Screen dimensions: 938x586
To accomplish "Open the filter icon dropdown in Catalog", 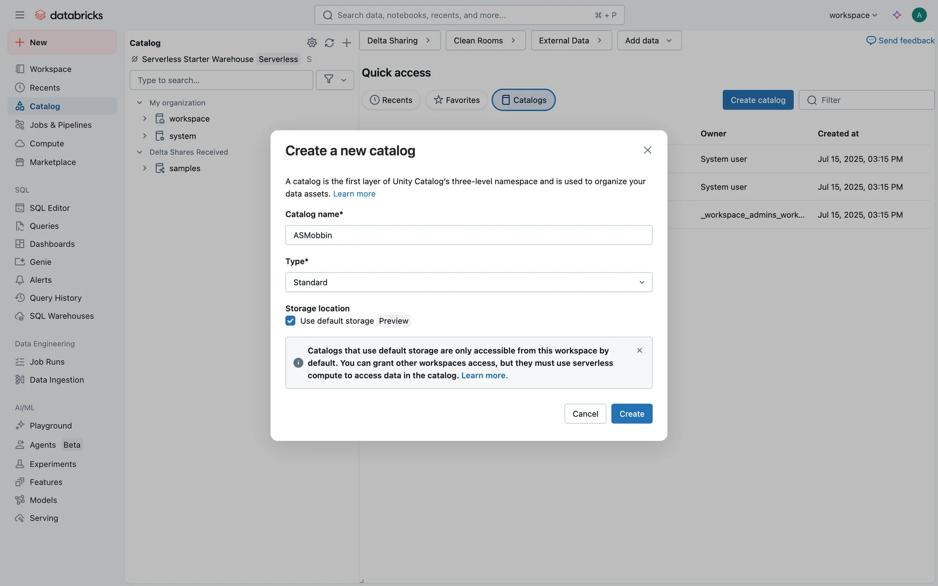I will coord(335,80).
